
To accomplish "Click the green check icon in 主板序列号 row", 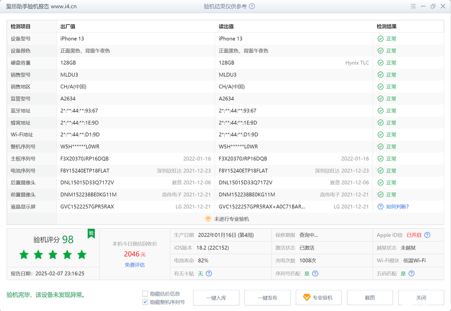I will click(380, 159).
